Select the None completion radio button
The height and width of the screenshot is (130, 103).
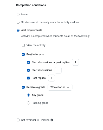(18, 14)
